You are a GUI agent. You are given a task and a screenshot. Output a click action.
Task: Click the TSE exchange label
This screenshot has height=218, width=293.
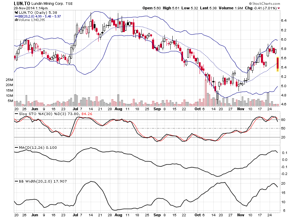[x=69, y=4]
